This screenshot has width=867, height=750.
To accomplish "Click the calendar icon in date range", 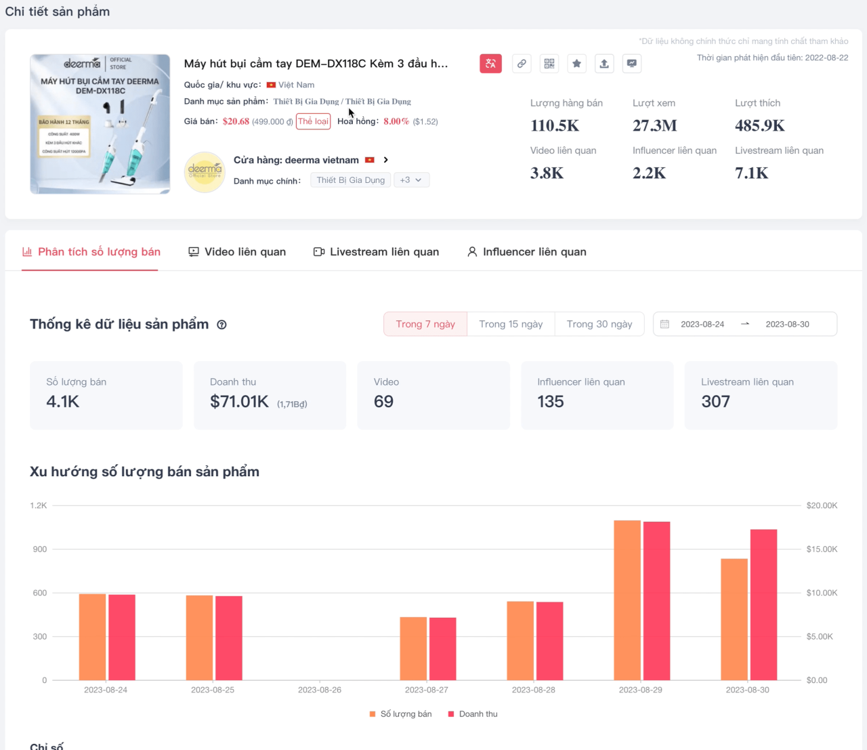I will (x=664, y=325).
